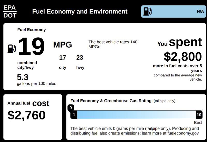207x142 pixels.
Task: Click the Fuel Economy and Environment title
Action: click(x=80, y=12)
